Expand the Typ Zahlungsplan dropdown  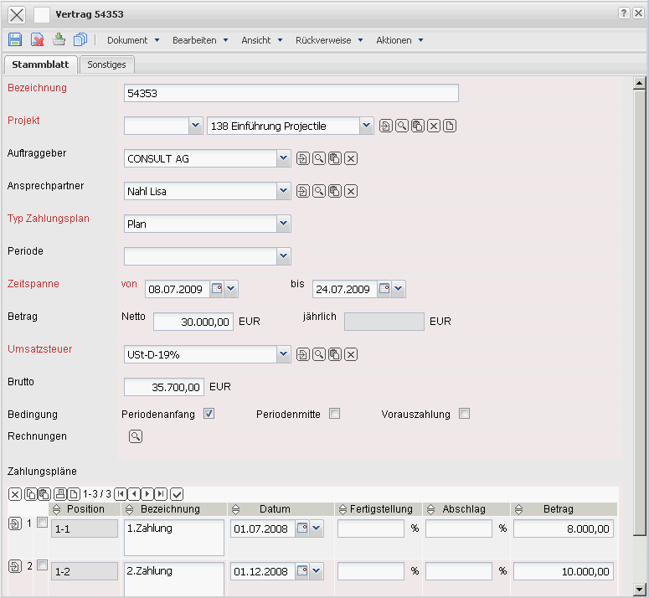[284, 224]
